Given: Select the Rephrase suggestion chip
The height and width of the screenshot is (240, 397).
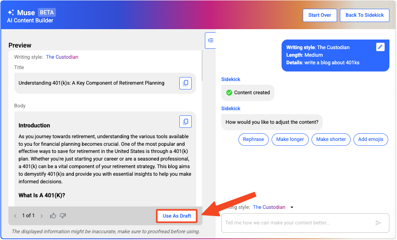Looking at the screenshot, I should (x=253, y=139).
